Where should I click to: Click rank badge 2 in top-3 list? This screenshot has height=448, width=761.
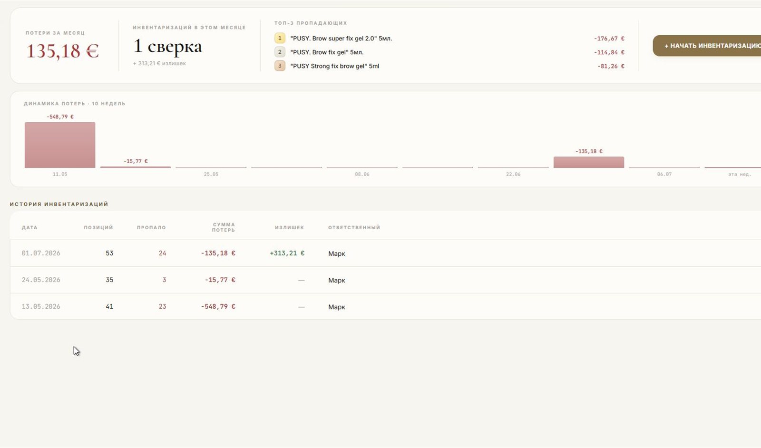click(280, 52)
